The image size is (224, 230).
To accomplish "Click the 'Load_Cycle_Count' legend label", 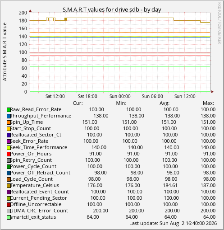I will coord(32,179).
